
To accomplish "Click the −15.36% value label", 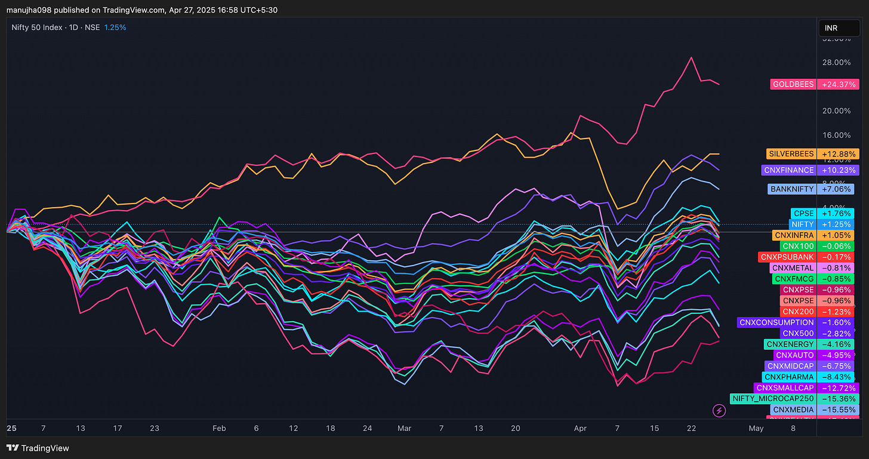I will (x=838, y=399).
